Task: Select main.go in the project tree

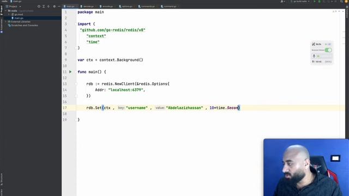Action: [x=19, y=18]
